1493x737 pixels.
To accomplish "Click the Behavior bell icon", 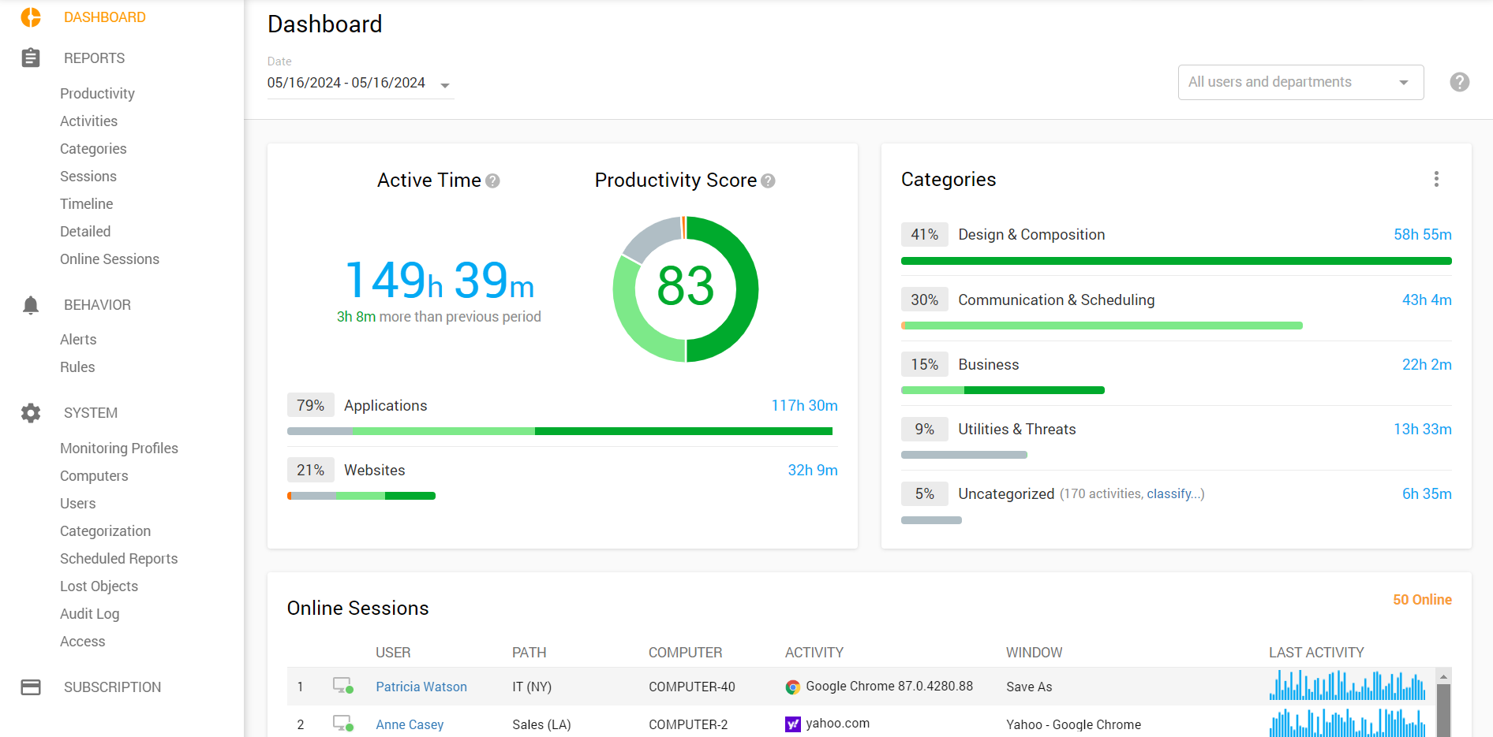I will pos(31,305).
